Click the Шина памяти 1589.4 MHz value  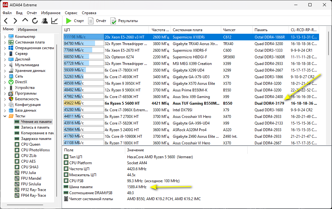pyautogui.click(x=137, y=187)
